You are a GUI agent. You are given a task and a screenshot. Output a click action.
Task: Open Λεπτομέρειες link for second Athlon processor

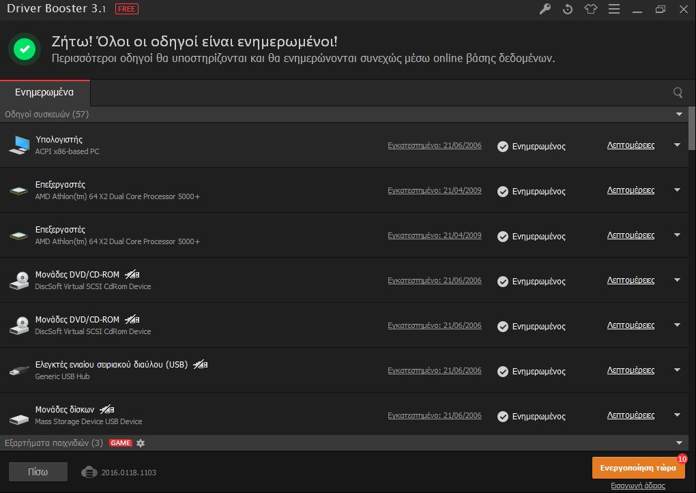(x=630, y=235)
